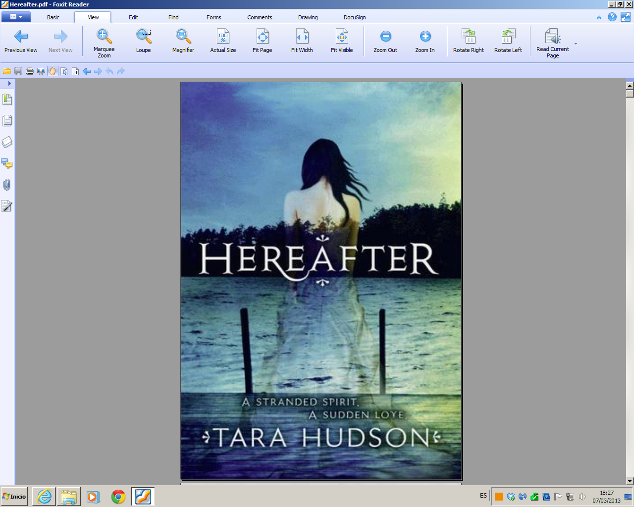Image resolution: width=634 pixels, height=507 pixels.
Task: Switch to the Forms tab
Action: click(x=214, y=17)
